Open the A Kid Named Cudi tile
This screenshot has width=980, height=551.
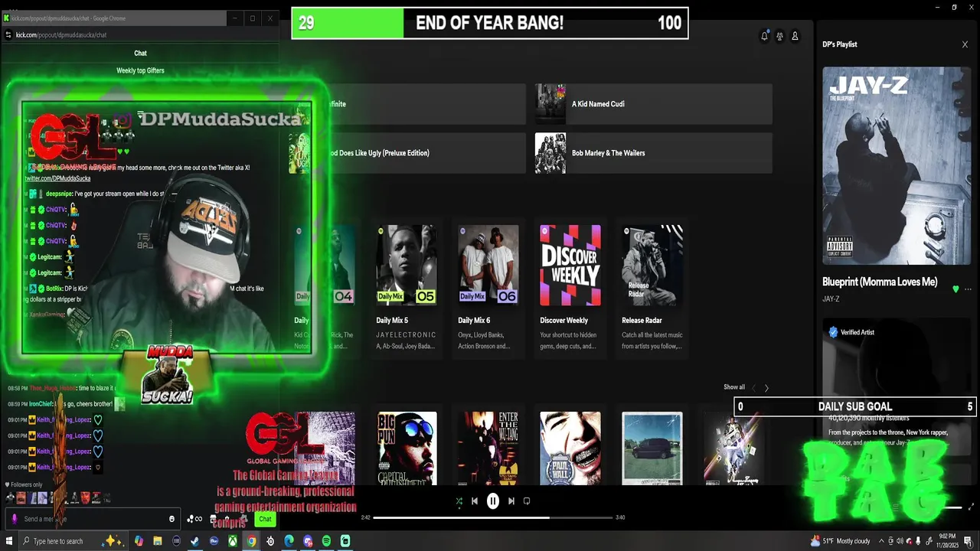point(653,104)
